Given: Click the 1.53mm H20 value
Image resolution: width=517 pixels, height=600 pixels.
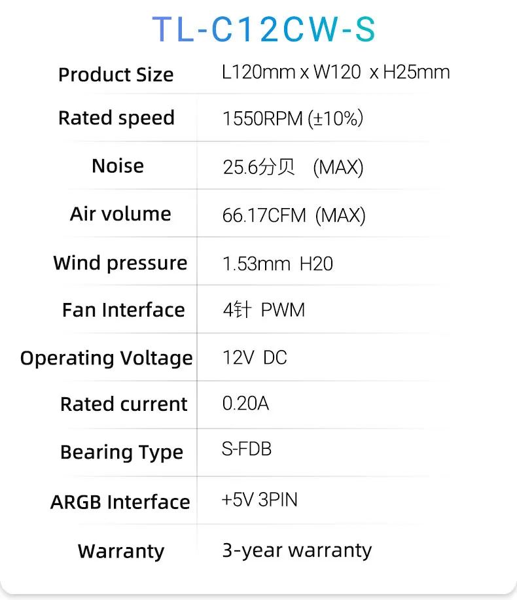Looking at the screenshot, I should (x=277, y=264).
